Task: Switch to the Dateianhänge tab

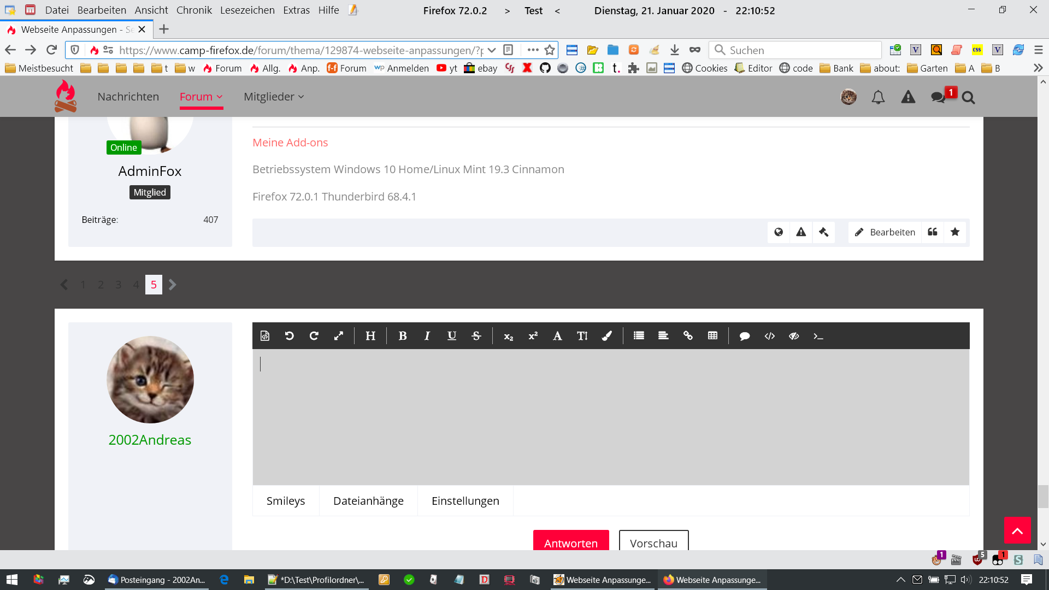Action: pyautogui.click(x=368, y=501)
